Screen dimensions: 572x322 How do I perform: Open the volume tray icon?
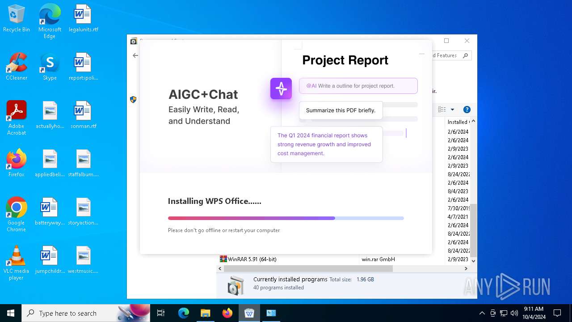(514, 313)
